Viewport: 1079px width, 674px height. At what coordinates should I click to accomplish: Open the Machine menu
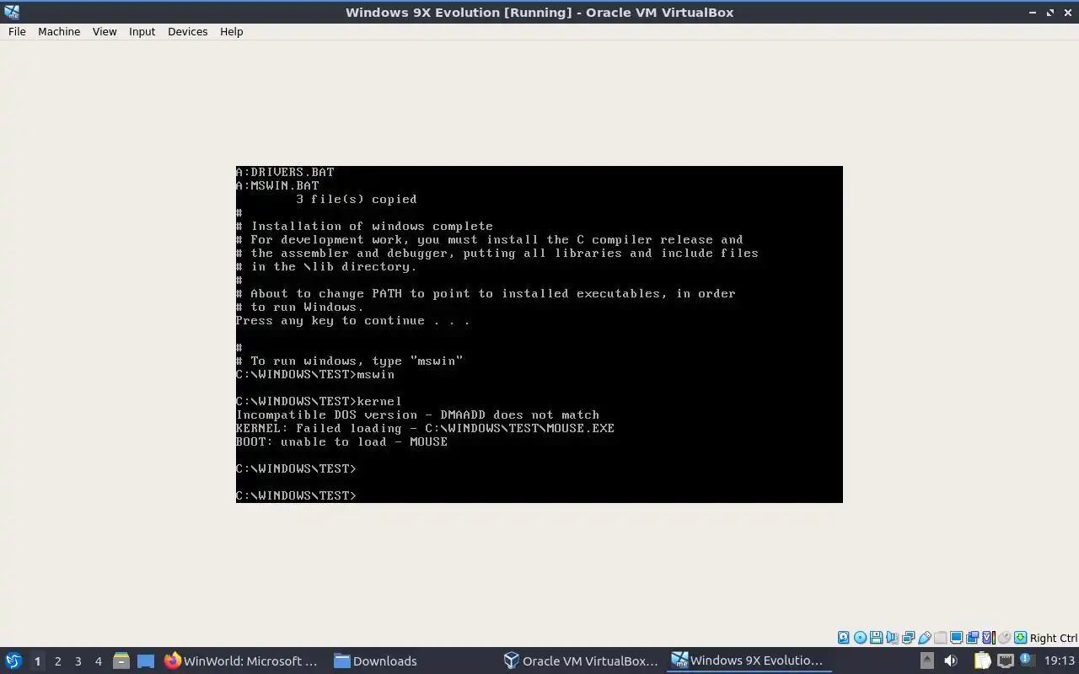[59, 31]
